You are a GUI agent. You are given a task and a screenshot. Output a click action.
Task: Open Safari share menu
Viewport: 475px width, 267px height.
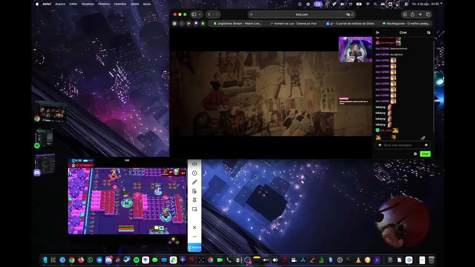[x=412, y=14]
